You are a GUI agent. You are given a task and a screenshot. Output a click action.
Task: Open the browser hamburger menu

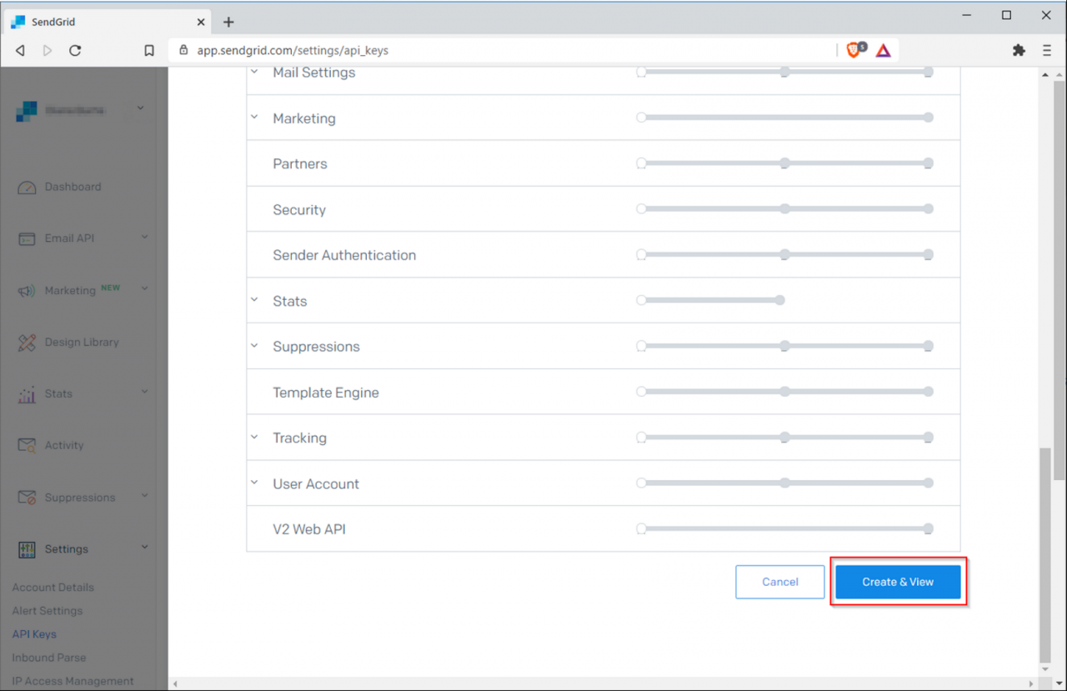click(x=1047, y=50)
